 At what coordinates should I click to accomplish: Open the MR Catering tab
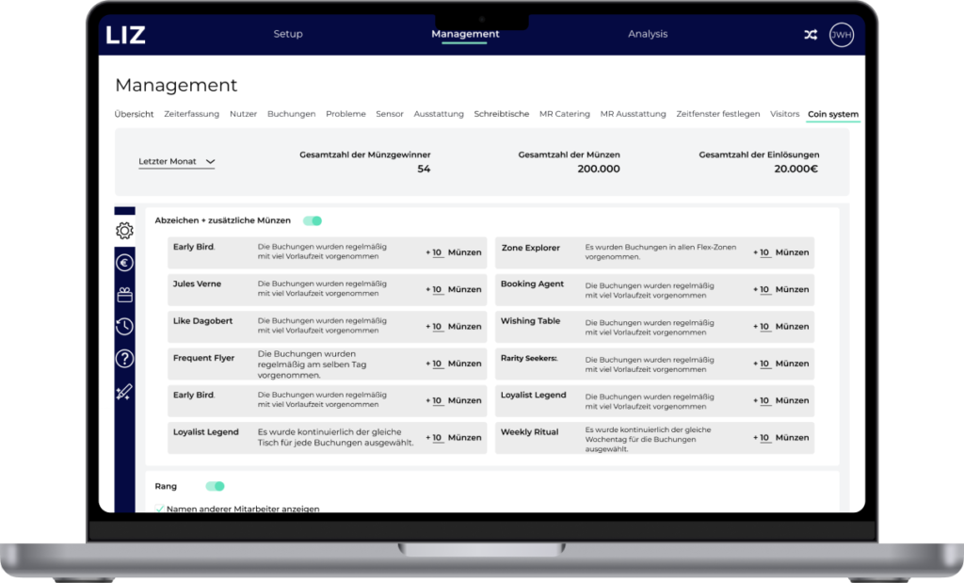point(565,114)
